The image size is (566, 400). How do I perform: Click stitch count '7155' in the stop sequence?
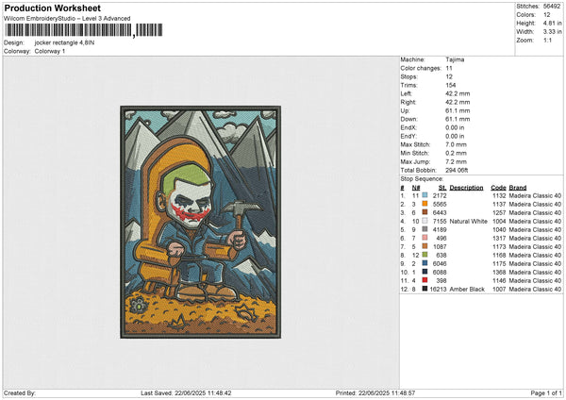(440, 221)
